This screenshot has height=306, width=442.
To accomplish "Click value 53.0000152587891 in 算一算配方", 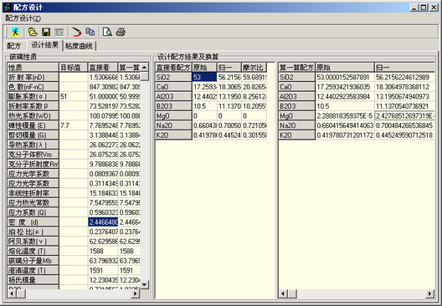I will (x=345, y=77).
